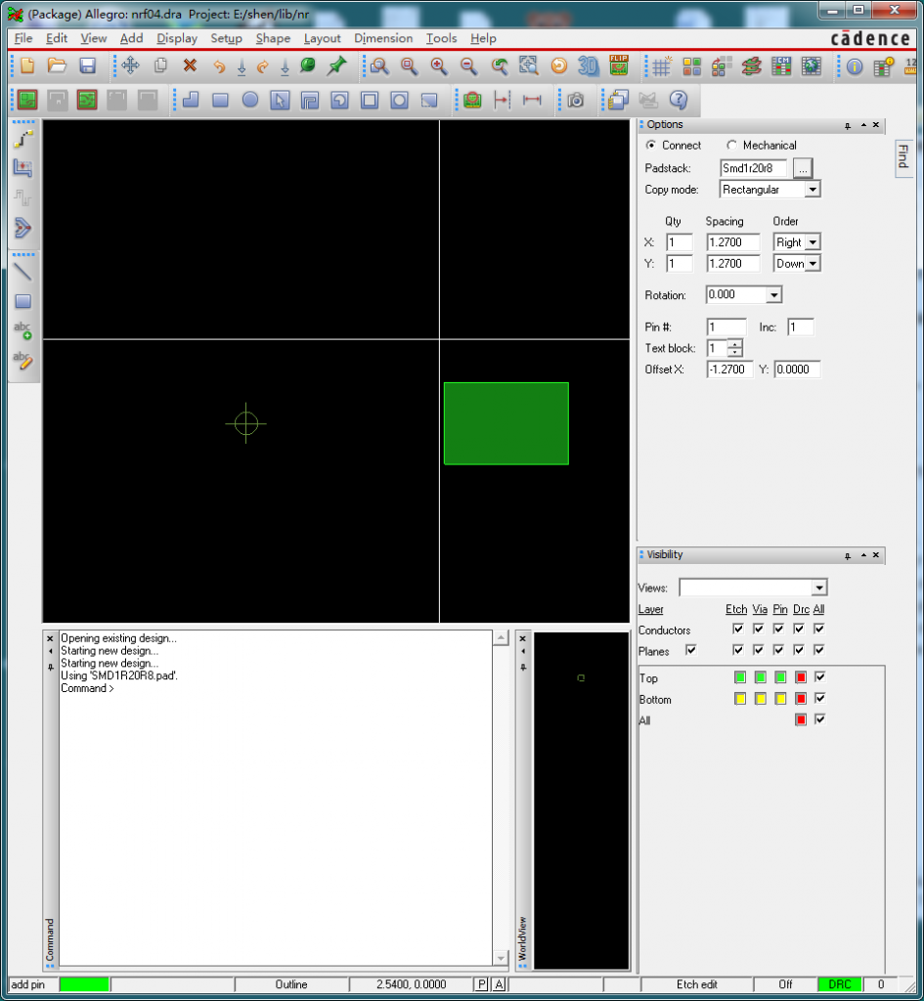This screenshot has height=1001, width=924.
Task: Open the 3D viewer icon
Action: pyautogui.click(x=588, y=65)
